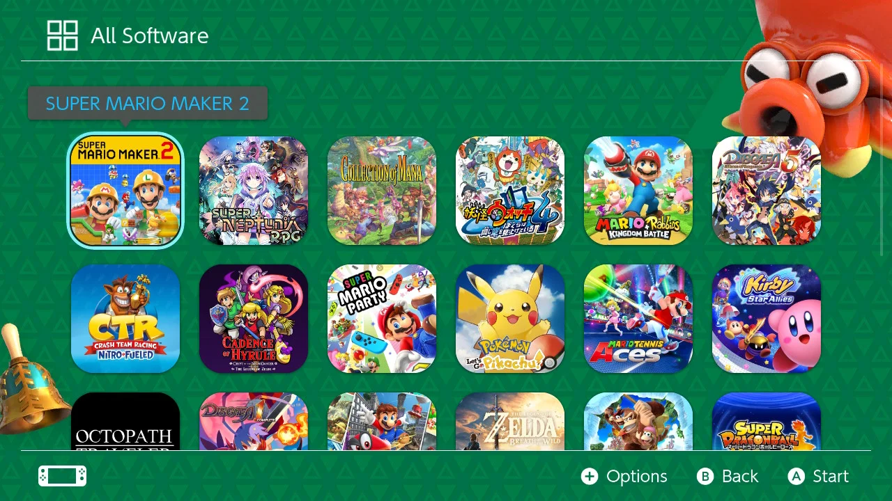Click the All Software grid icon

(62, 35)
